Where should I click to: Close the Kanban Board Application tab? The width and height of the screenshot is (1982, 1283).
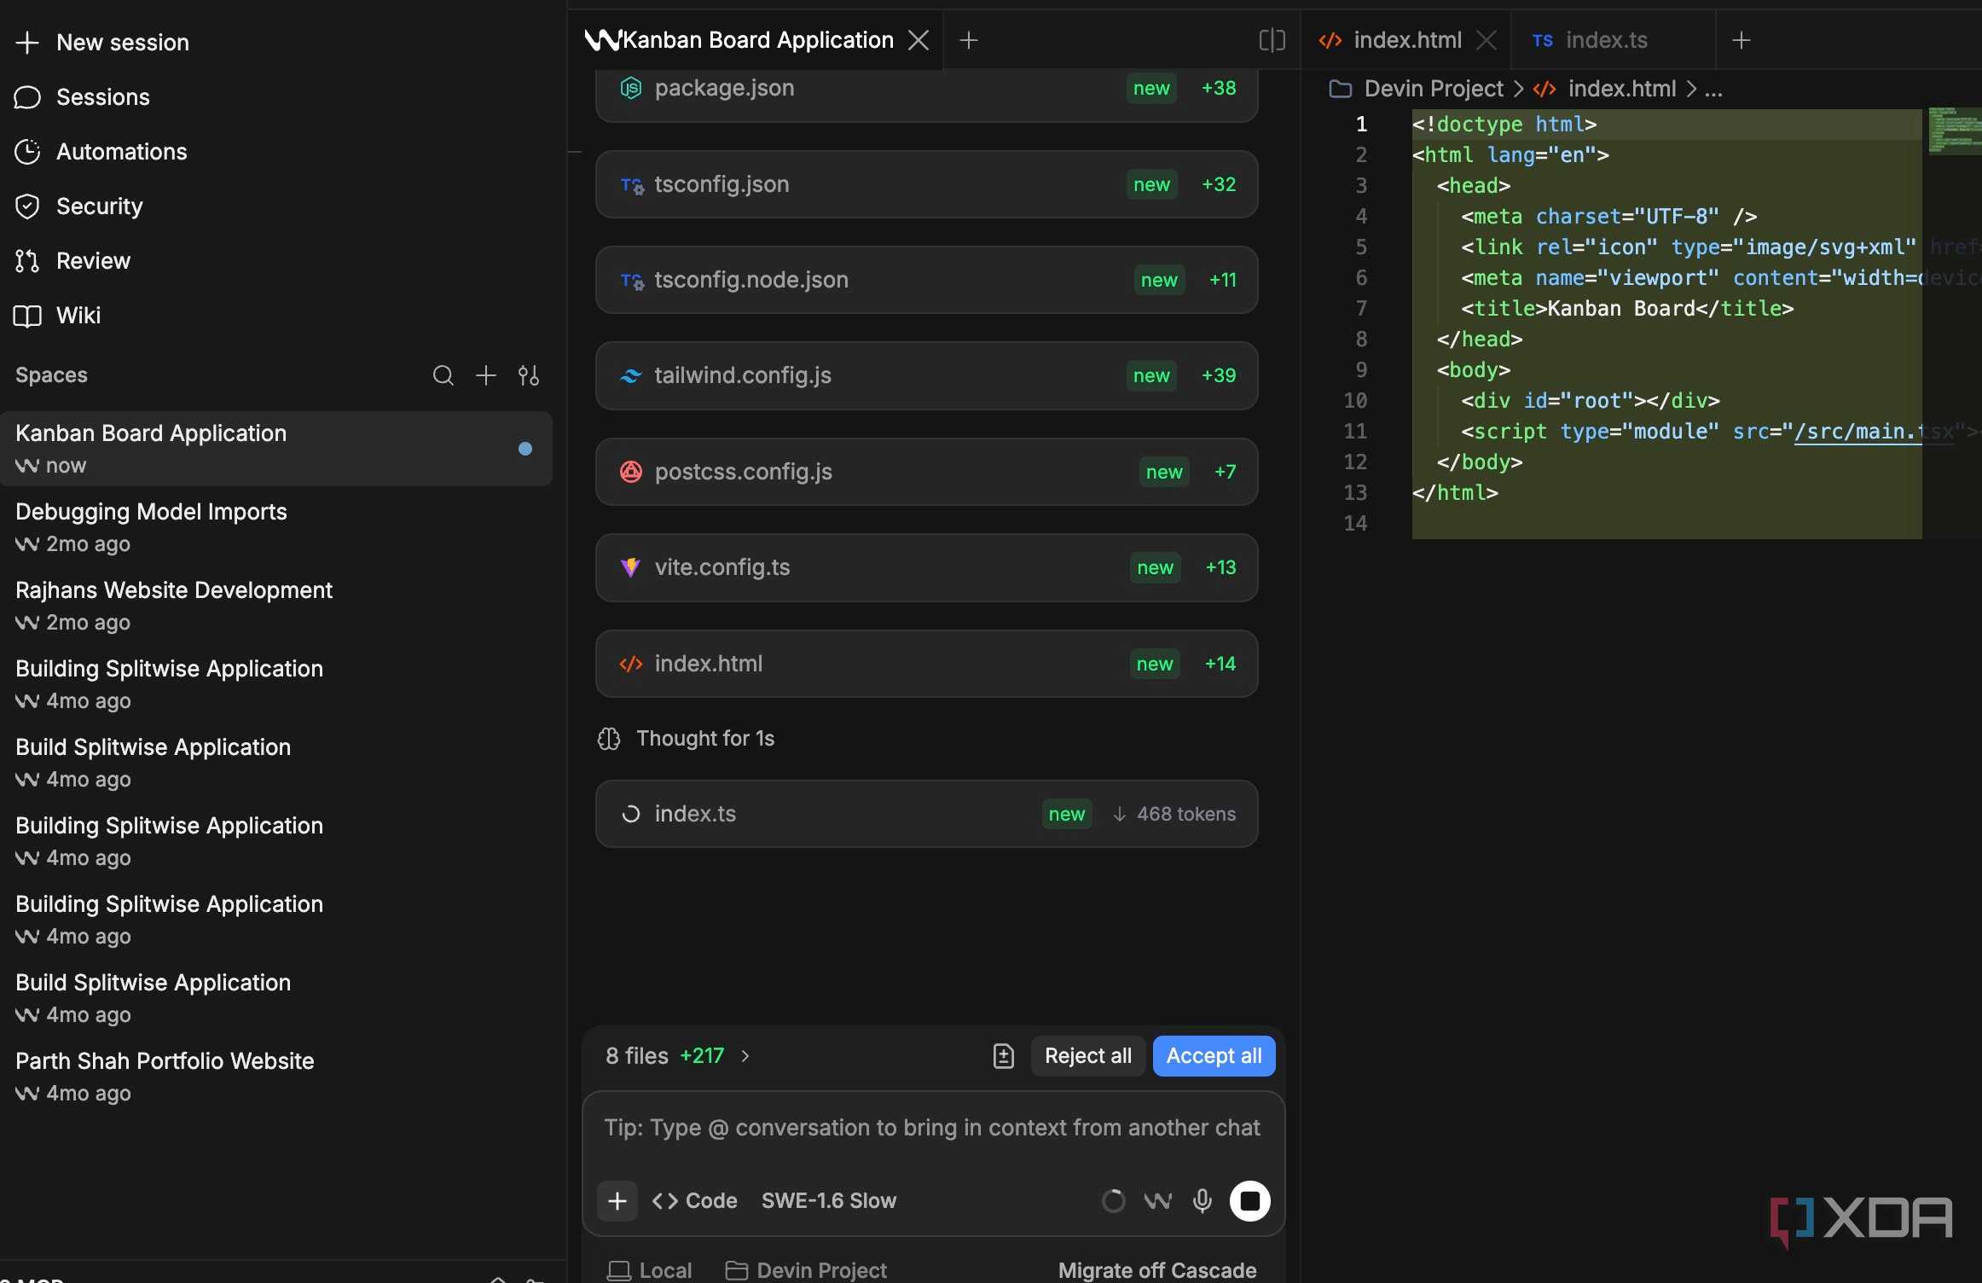coord(919,40)
